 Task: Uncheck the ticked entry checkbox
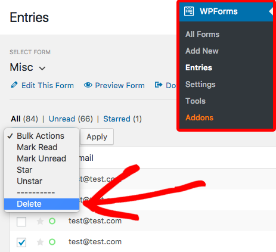click(x=21, y=242)
